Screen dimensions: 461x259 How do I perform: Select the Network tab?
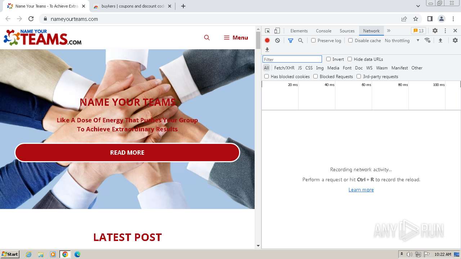coord(371,31)
